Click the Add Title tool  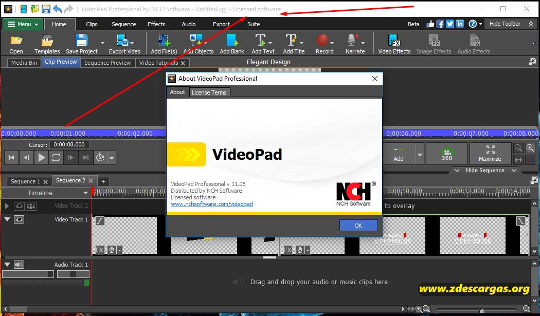click(291, 40)
